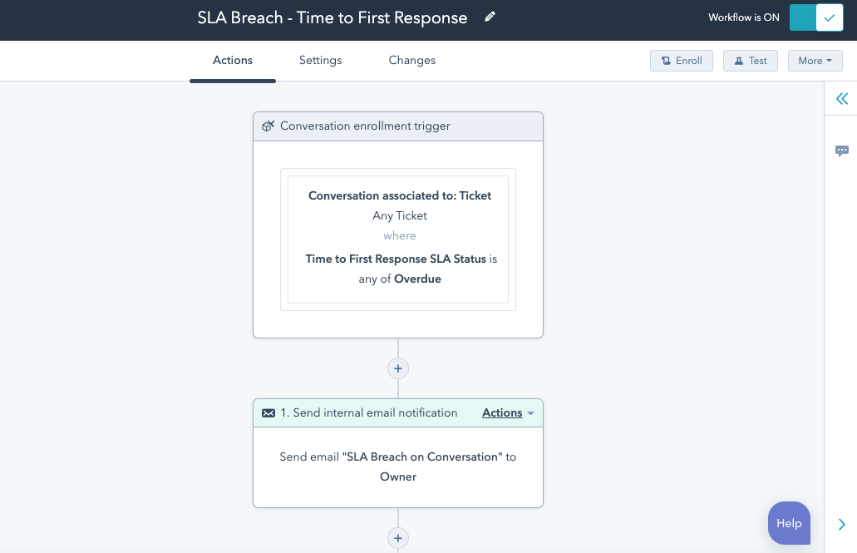The width and height of the screenshot is (857, 553).
Task: Click right chevron arrow near Help
Action: tap(842, 525)
